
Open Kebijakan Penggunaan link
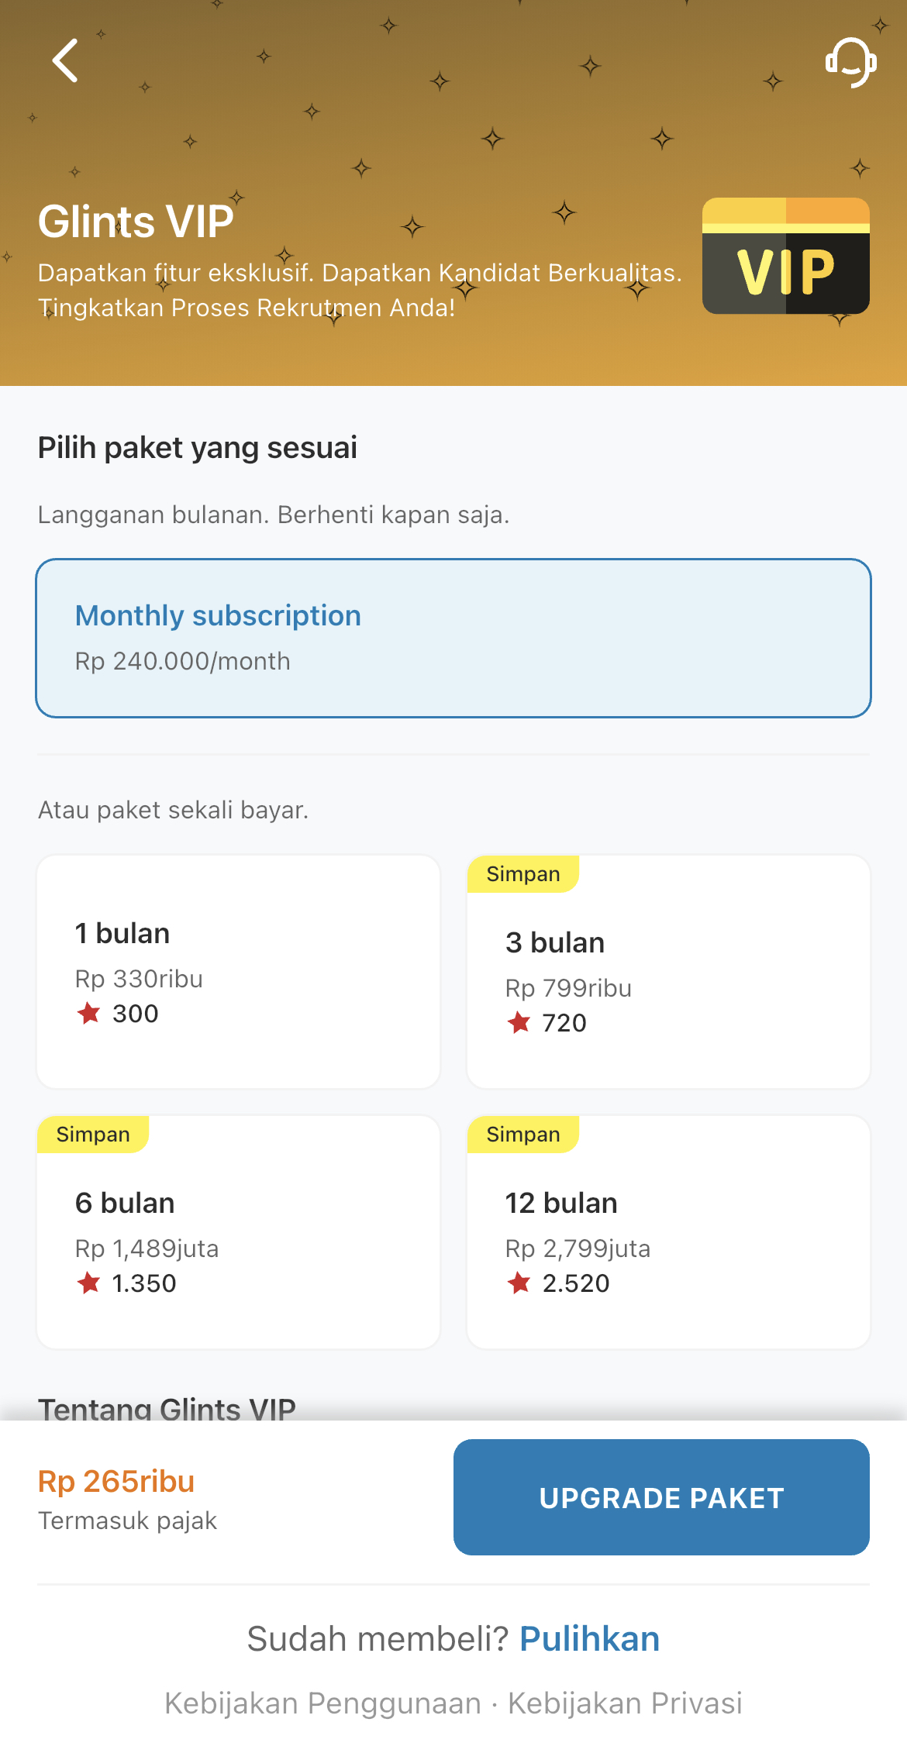click(322, 1703)
